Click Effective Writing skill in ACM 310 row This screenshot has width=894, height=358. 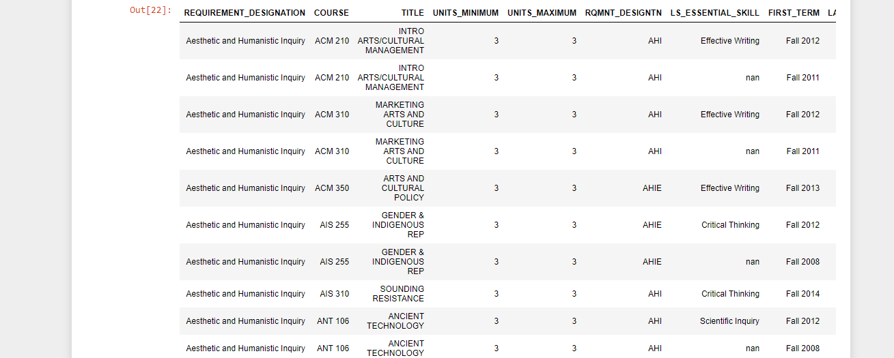[730, 115]
